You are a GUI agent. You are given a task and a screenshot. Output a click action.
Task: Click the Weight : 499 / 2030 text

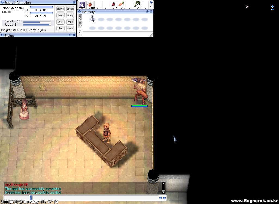(x=14, y=30)
